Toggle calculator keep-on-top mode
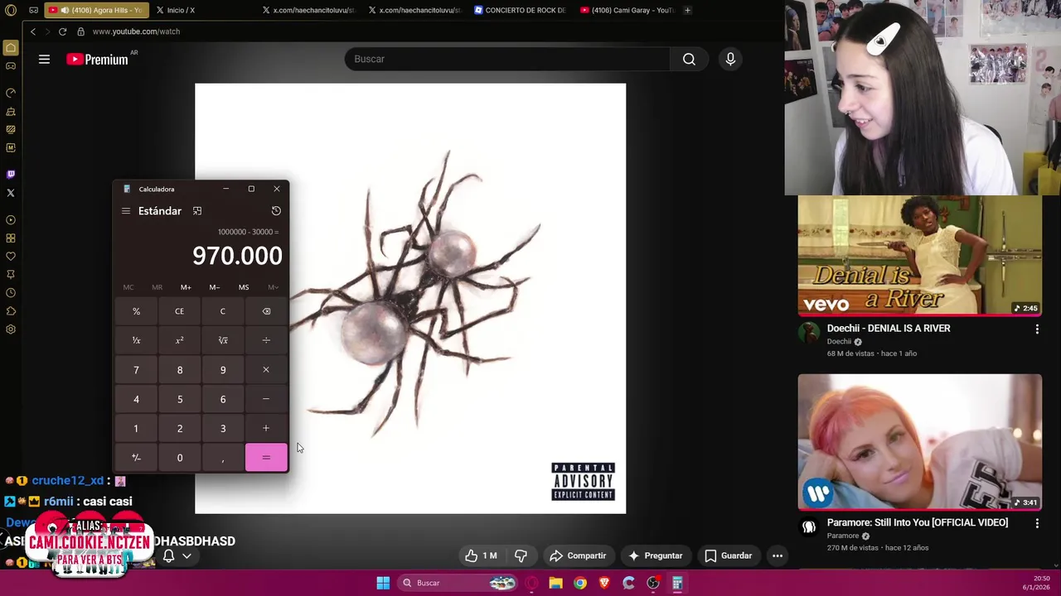This screenshot has height=596, width=1061. click(197, 211)
